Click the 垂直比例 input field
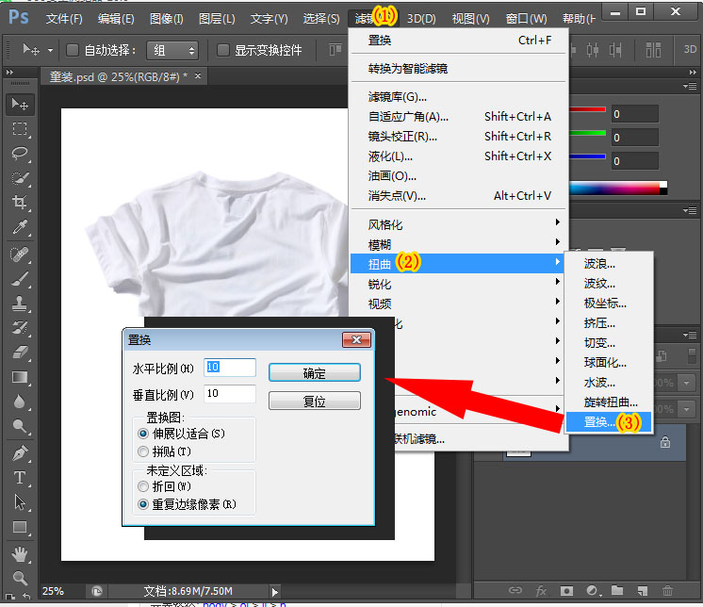Image resolution: width=703 pixels, height=607 pixels. tap(230, 394)
